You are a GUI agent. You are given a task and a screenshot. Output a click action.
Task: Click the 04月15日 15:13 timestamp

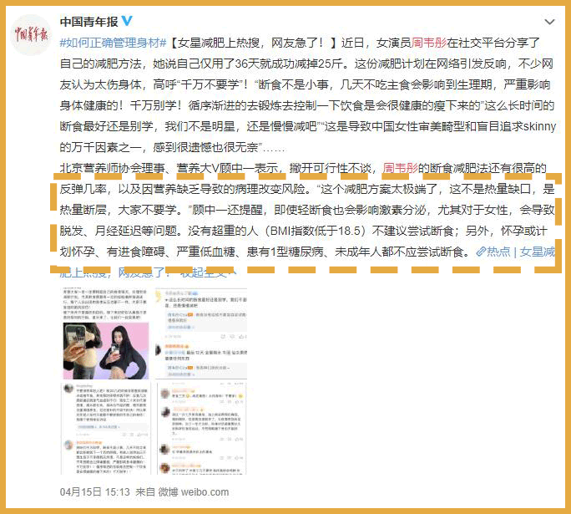pyautogui.click(x=94, y=491)
